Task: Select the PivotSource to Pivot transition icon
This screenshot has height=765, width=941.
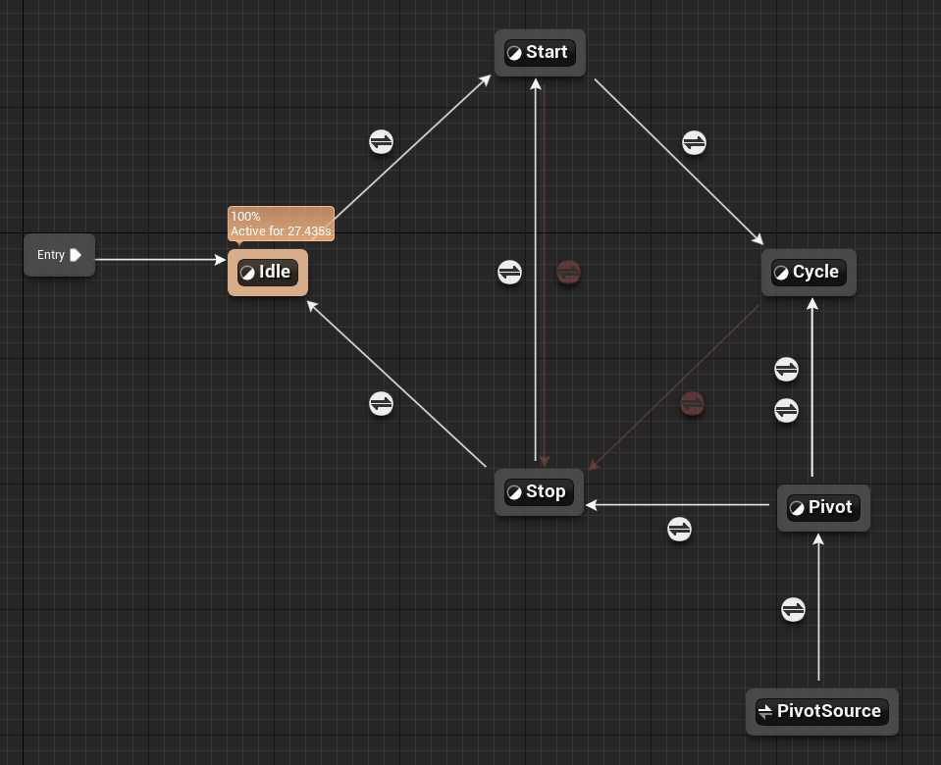Action: click(793, 610)
